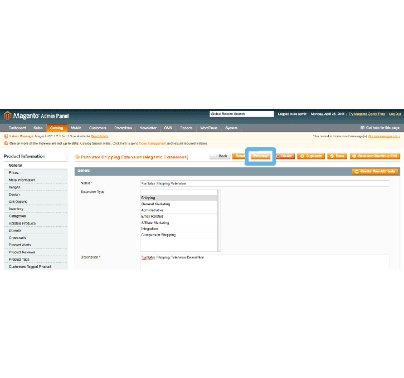The width and height of the screenshot is (404, 378).
Task: Open the Promotions menu
Action: point(123,128)
